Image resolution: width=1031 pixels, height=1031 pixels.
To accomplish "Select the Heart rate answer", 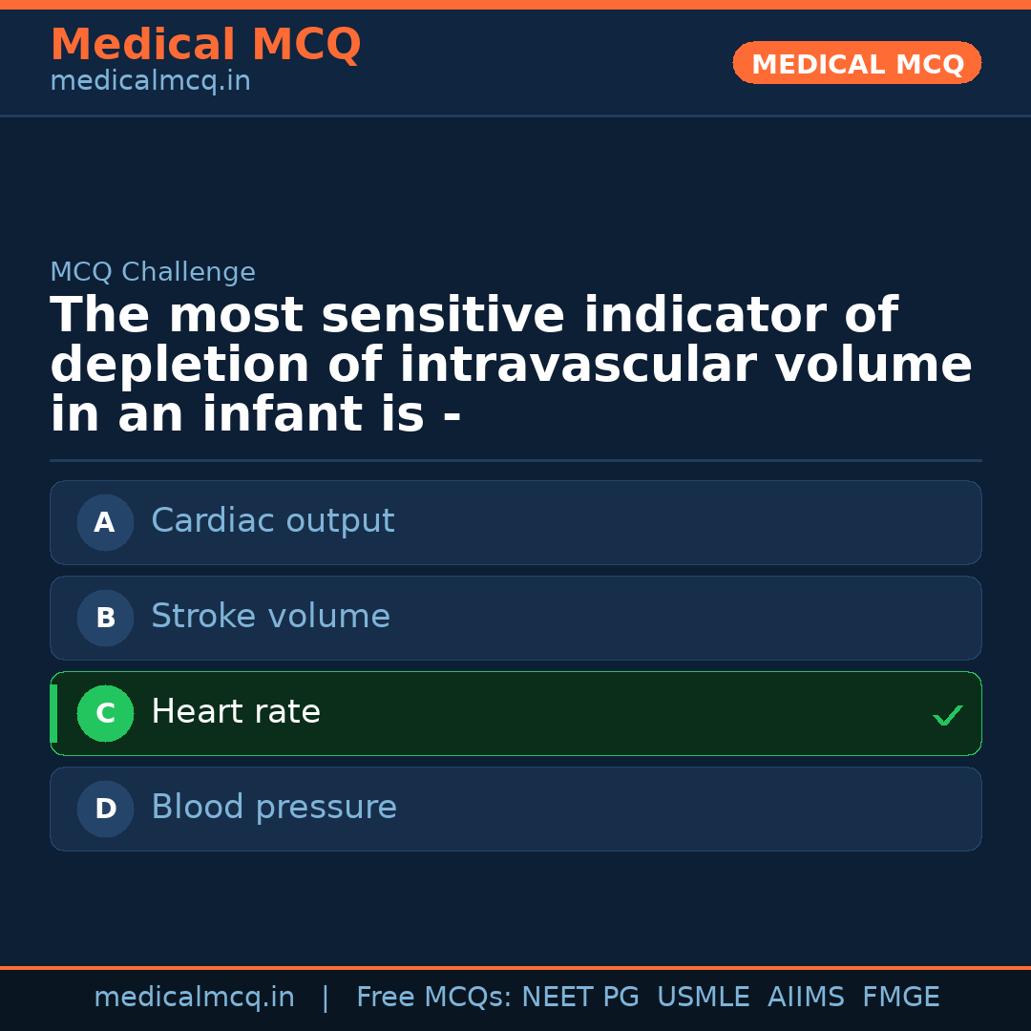I will pyautogui.click(x=236, y=712).
